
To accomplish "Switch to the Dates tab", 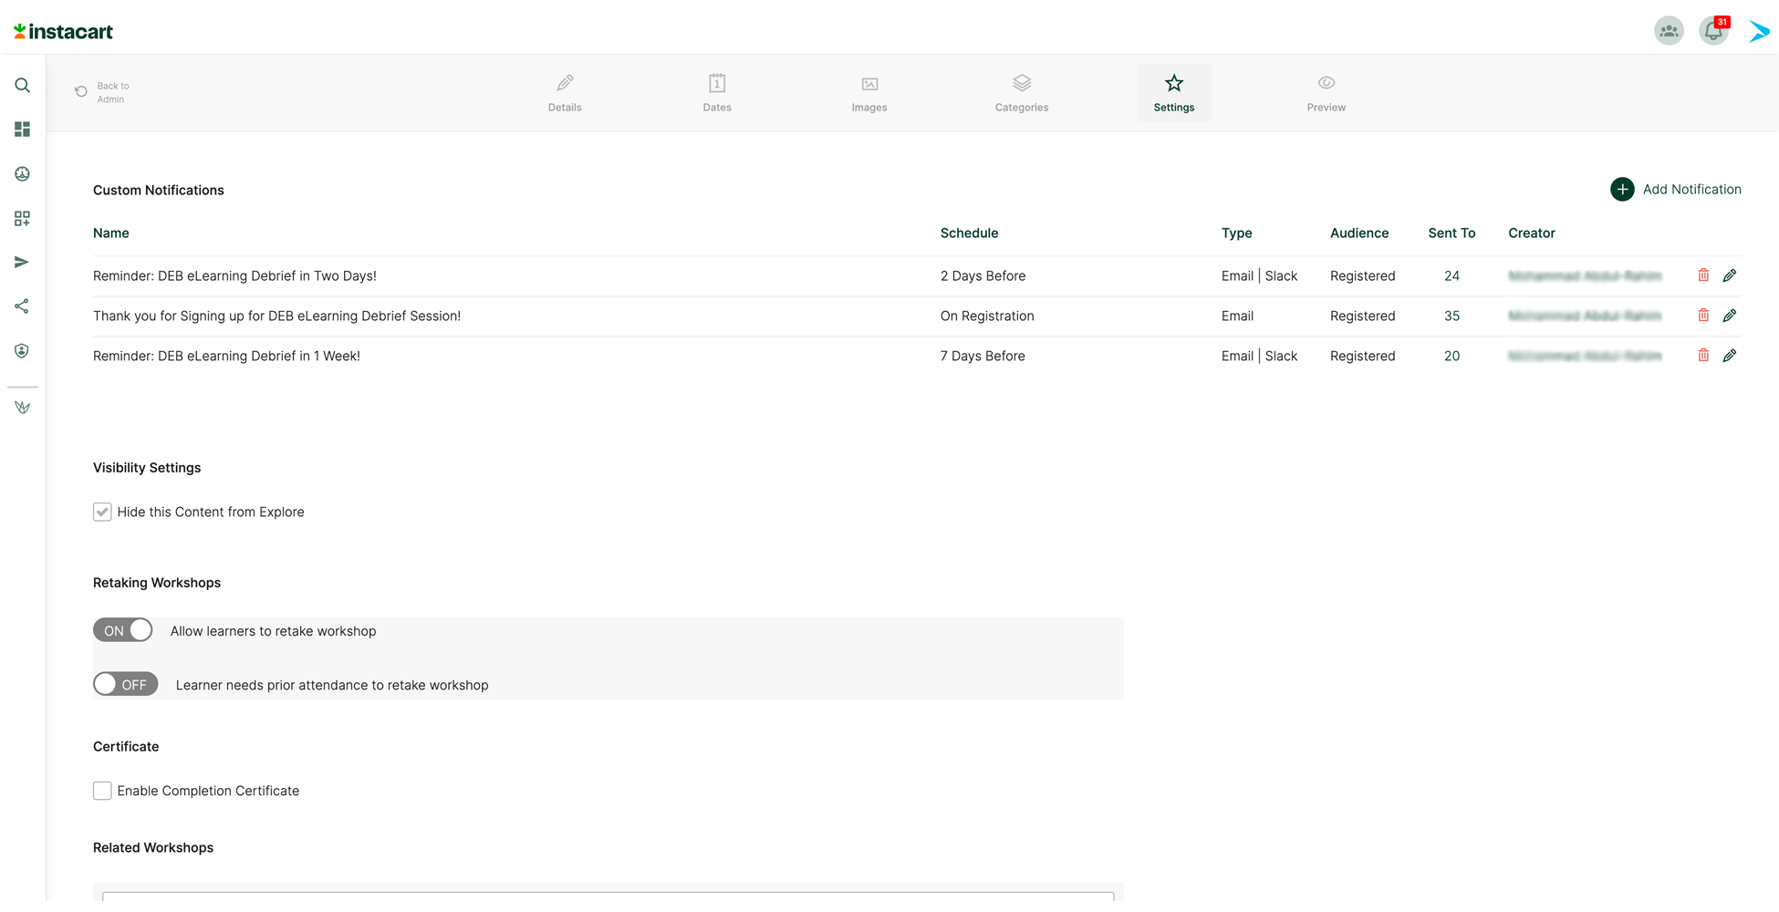I will coord(717,93).
